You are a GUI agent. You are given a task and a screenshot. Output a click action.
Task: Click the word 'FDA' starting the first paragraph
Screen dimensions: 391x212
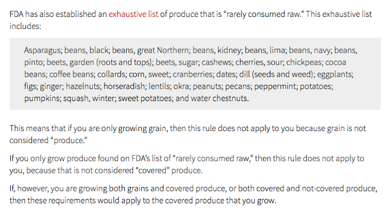[16, 14]
